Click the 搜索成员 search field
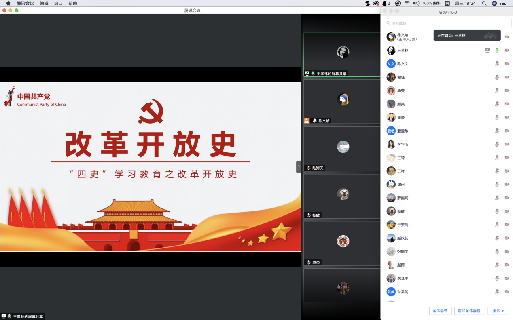Image resolution: width=513 pixels, height=320 pixels. 447,23
